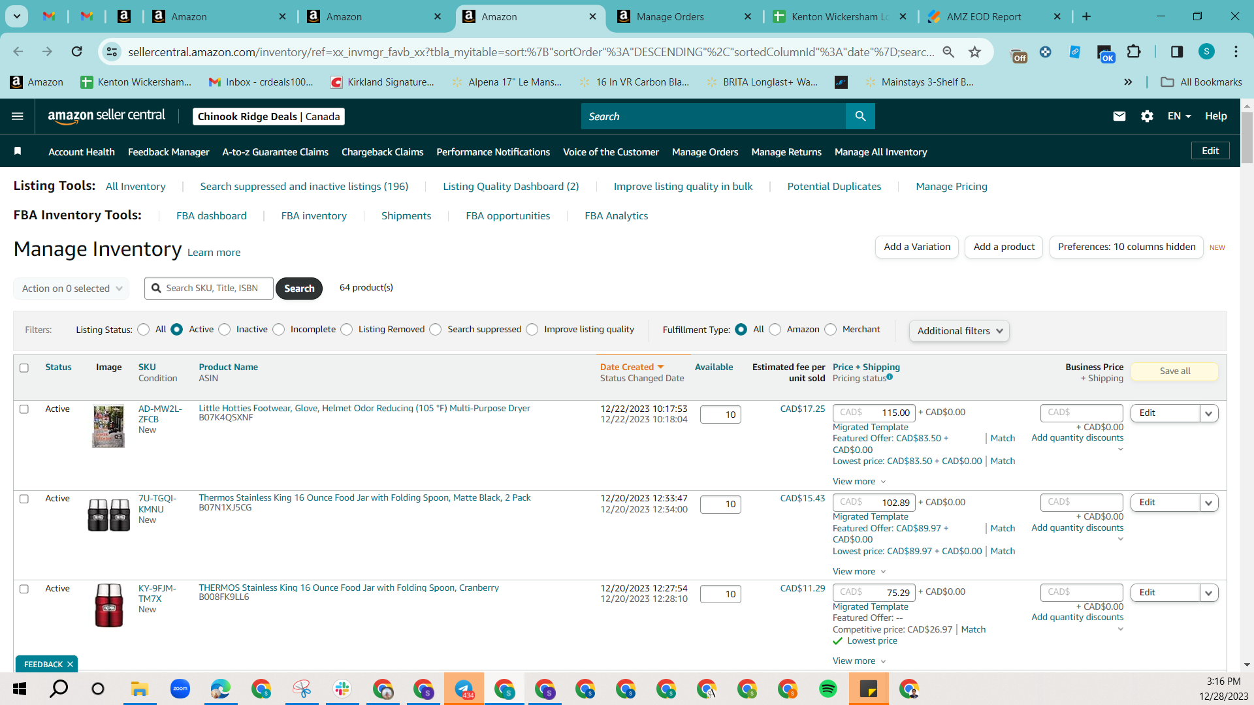Click the profile avatar S icon
The height and width of the screenshot is (705, 1254).
point(1206,52)
